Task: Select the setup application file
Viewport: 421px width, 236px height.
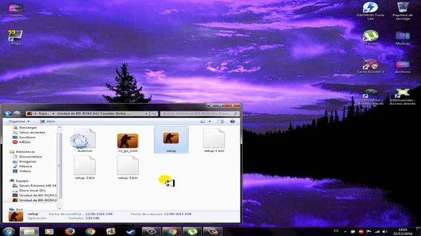Action: (x=171, y=140)
